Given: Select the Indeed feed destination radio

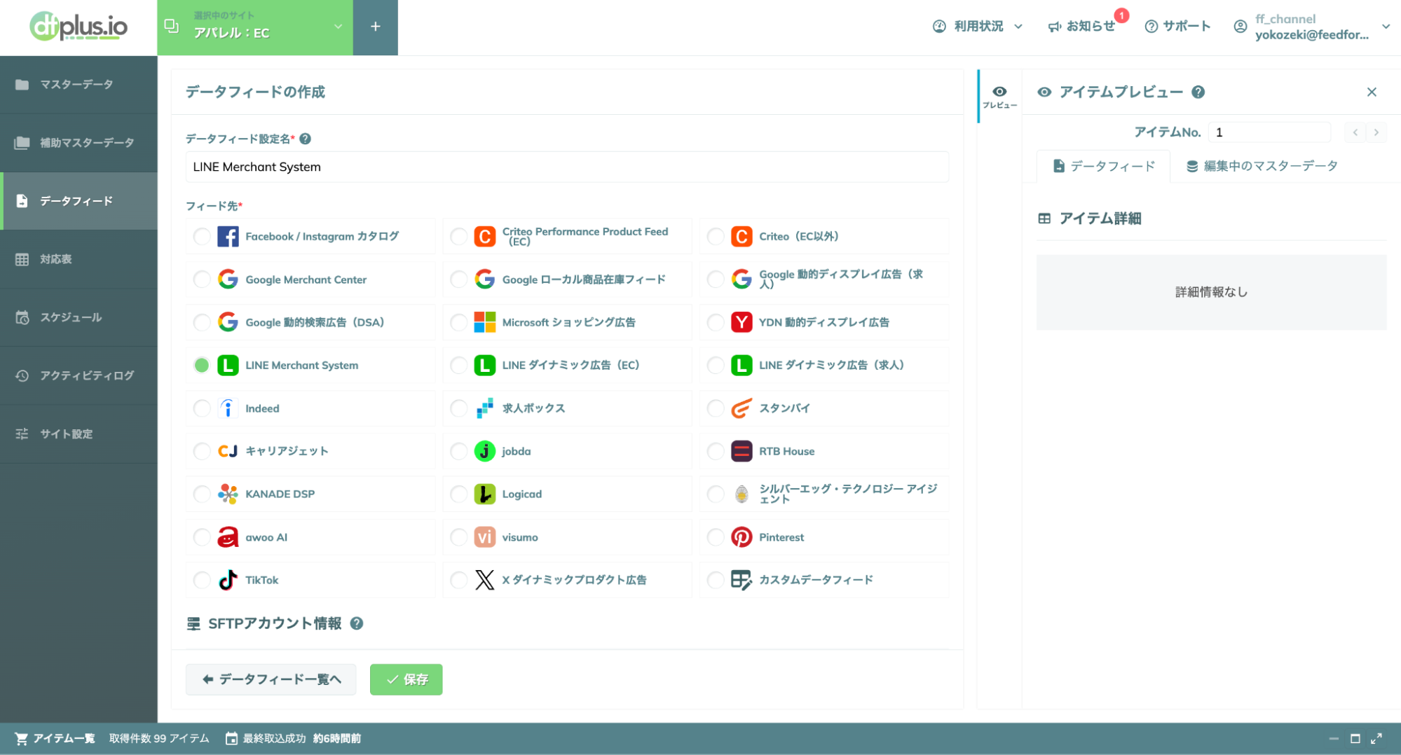Looking at the screenshot, I should (202, 408).
